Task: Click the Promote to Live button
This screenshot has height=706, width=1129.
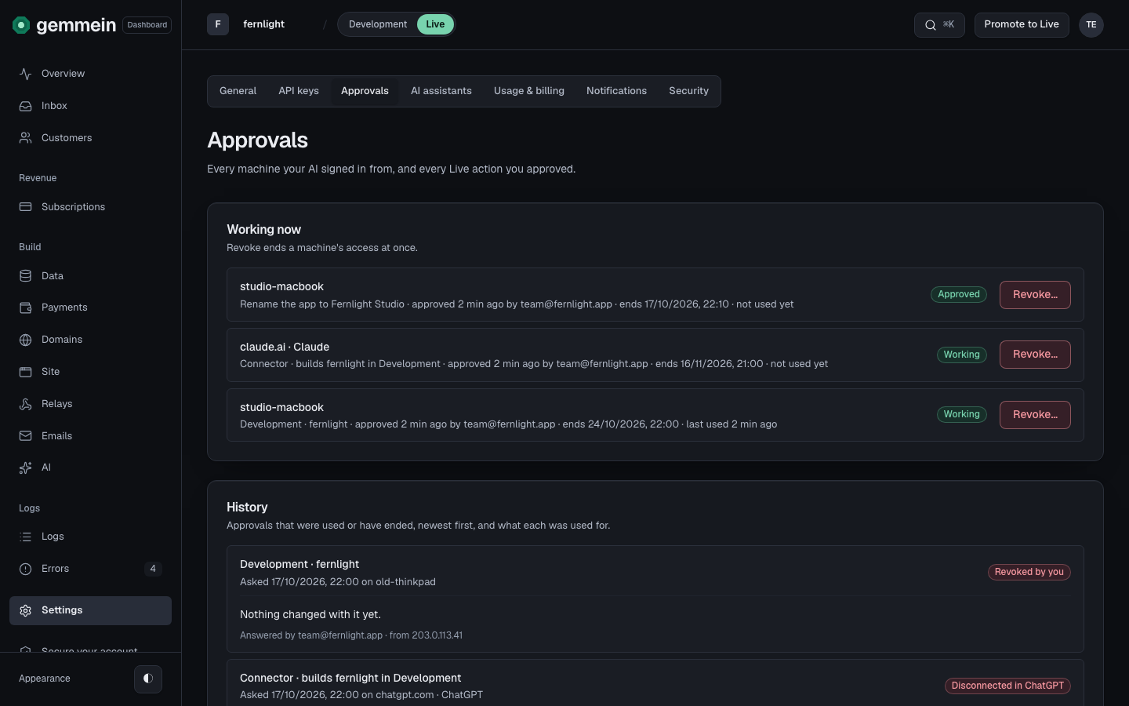Action: coord(1022,24)
